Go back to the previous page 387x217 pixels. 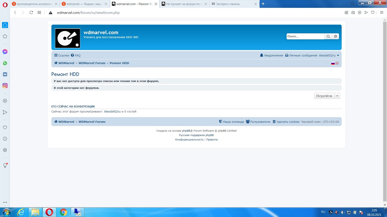point(15,13)
